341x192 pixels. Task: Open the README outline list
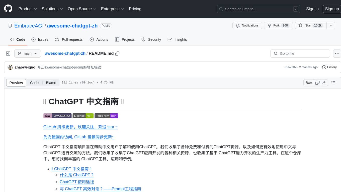click(x=333, y=83)
